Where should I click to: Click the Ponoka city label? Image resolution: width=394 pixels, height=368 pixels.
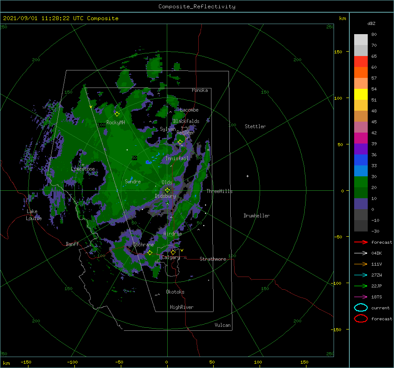(200, 90)
